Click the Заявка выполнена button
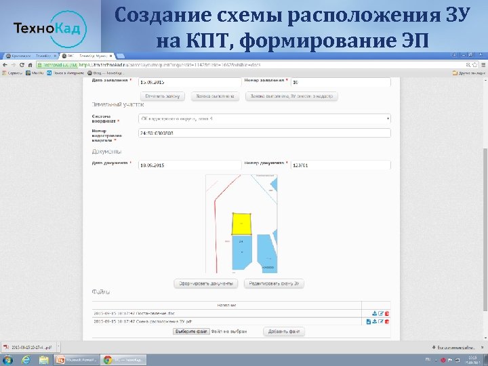This screenshot has height=366, width=488. click(x=215, y=96)
